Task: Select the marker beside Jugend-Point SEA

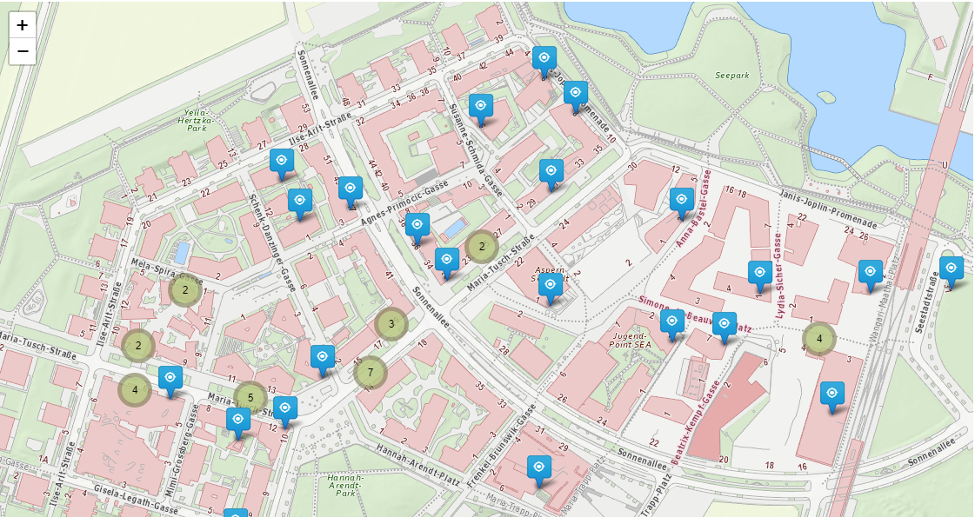Action: click(x=671, y=323)
